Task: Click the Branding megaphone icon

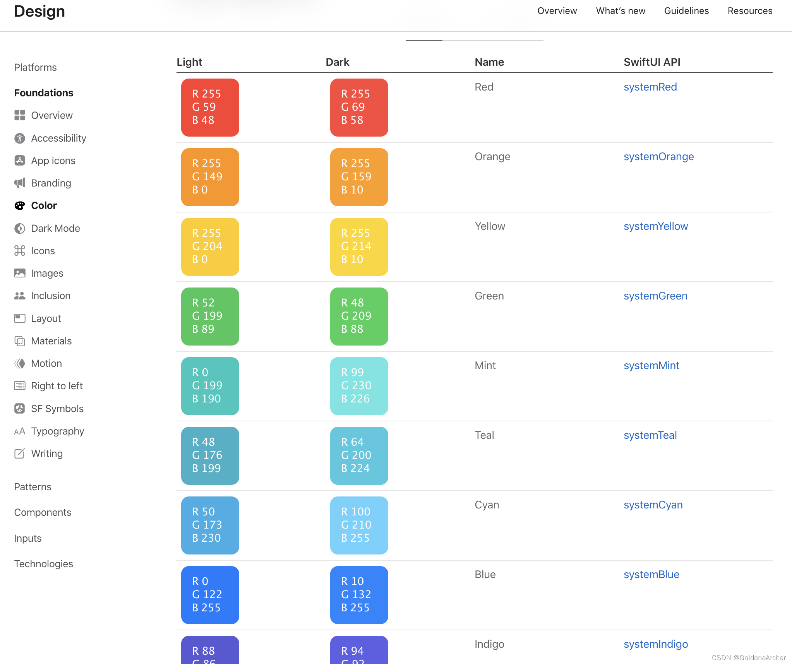Action: [x=20, y=183]
